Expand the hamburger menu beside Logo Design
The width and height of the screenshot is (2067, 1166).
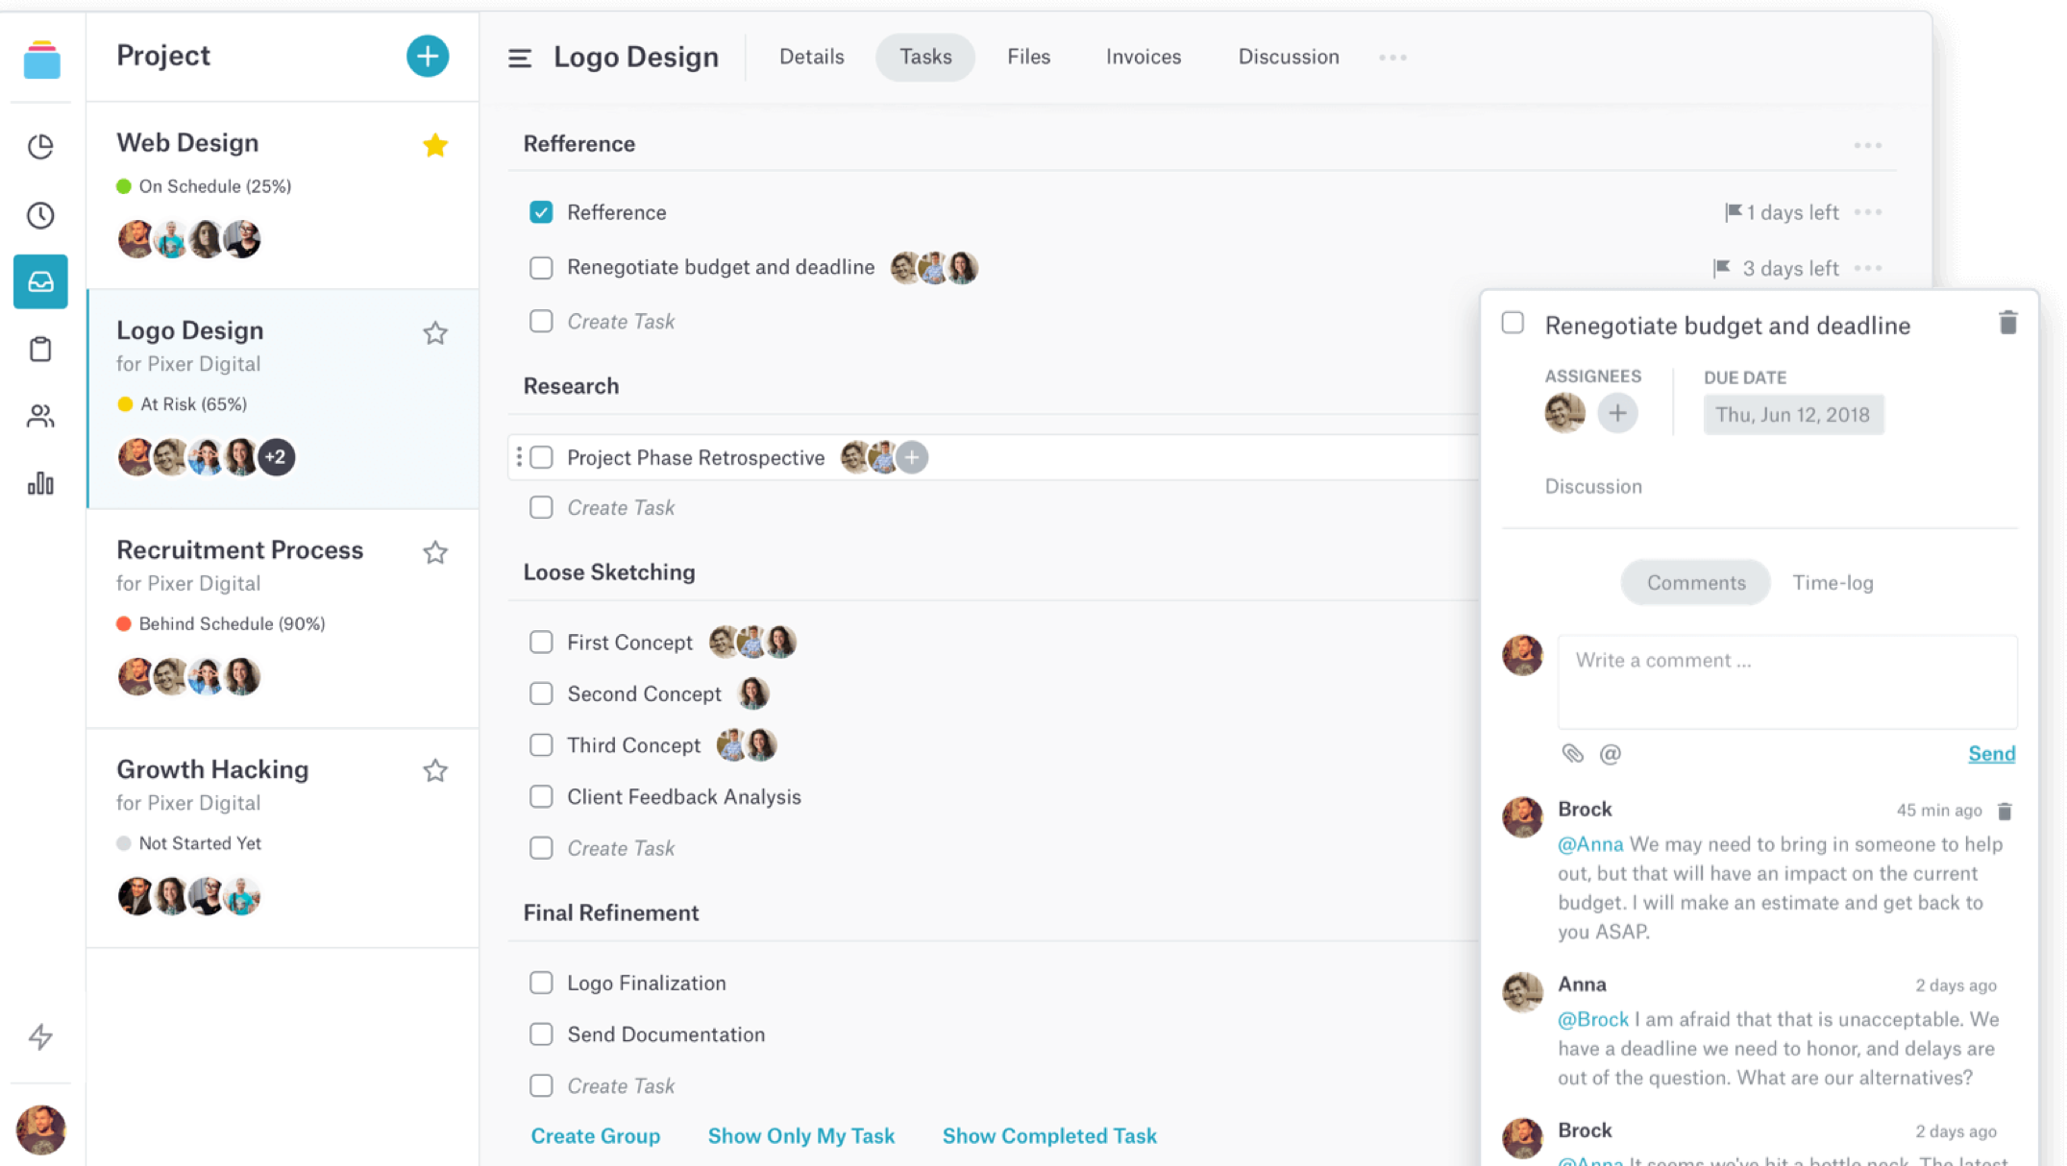[520, 57]
